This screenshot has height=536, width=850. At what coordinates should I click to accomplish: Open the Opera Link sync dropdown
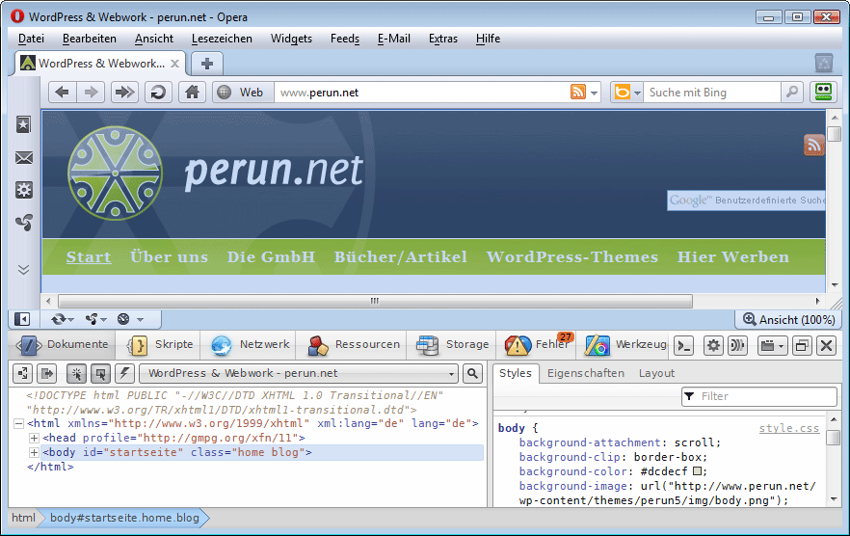pyautogui.click(x=63, y=319)
